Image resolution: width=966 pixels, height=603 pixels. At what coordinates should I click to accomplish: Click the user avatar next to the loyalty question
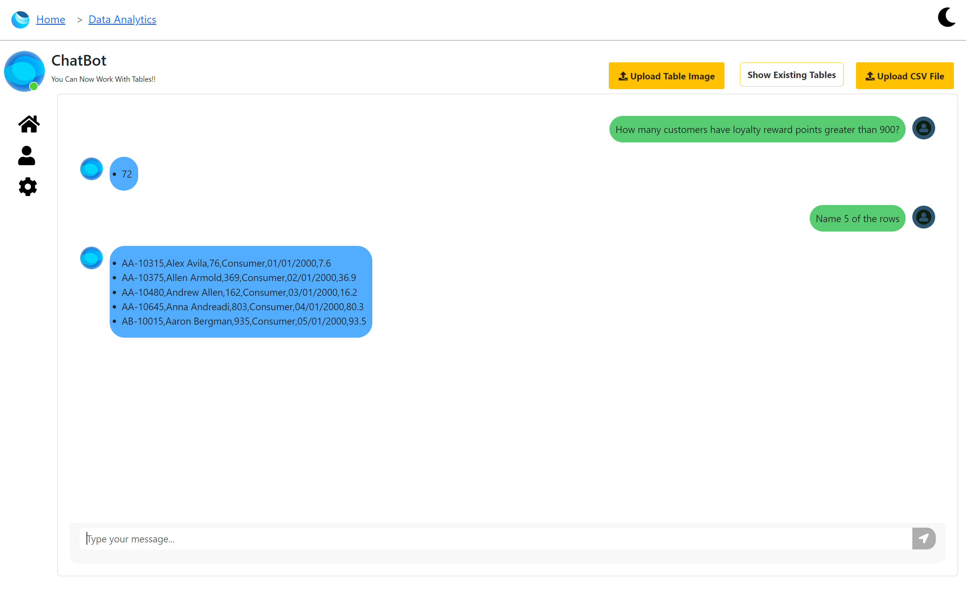click(923, 128)
